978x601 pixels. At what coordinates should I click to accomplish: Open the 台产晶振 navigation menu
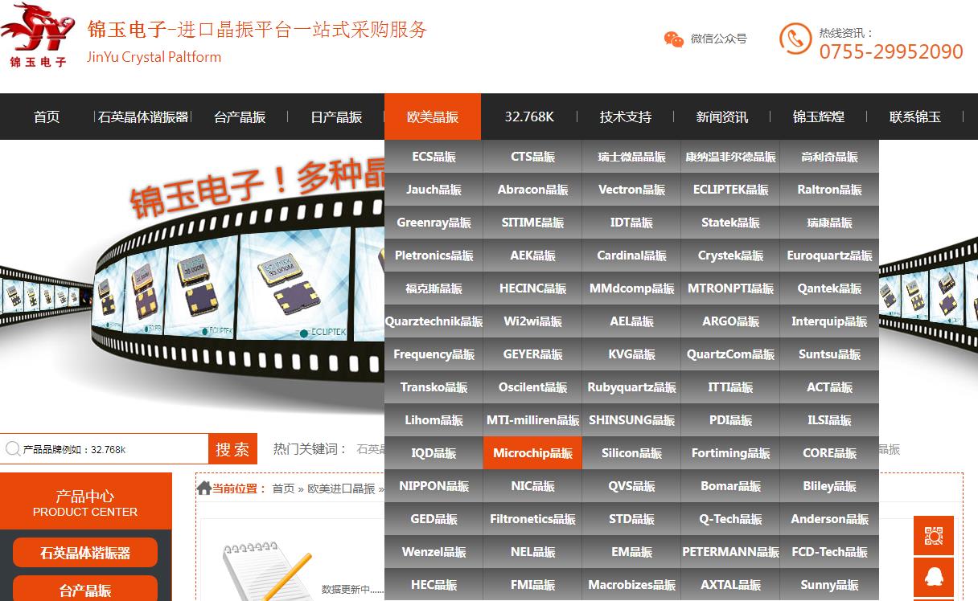coord(240,117)
